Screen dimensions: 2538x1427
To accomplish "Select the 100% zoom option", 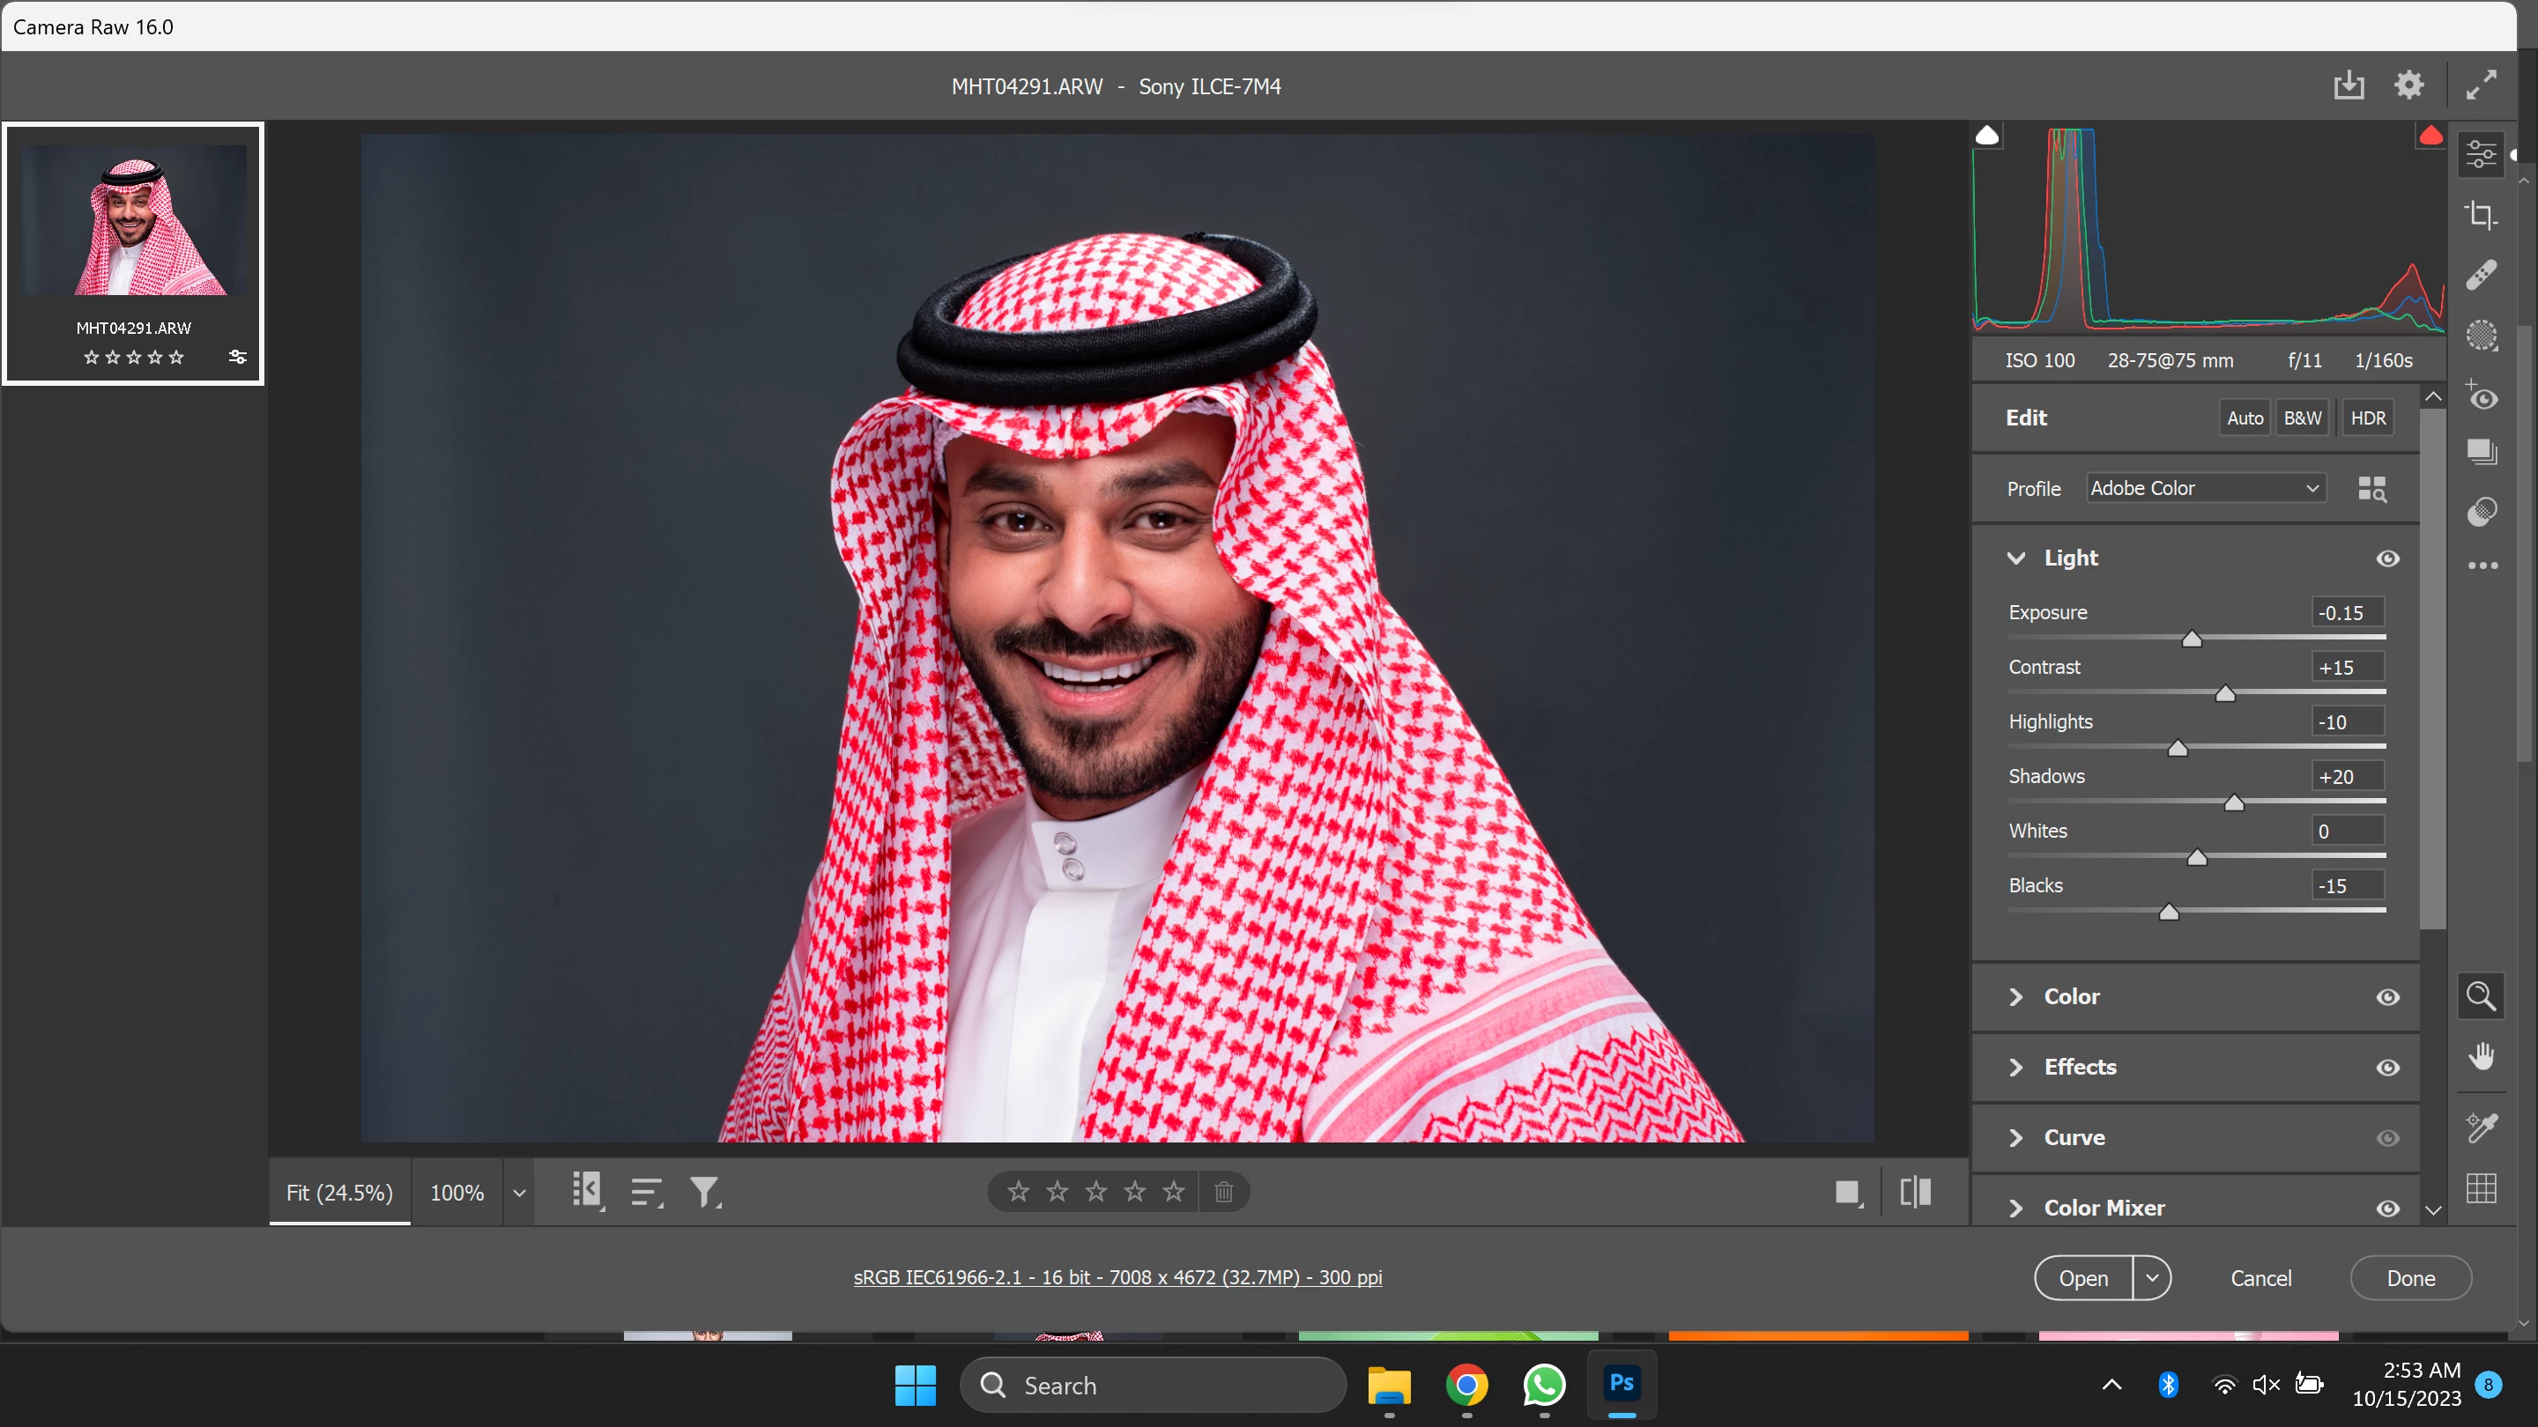I will (x=457, y=1194).
